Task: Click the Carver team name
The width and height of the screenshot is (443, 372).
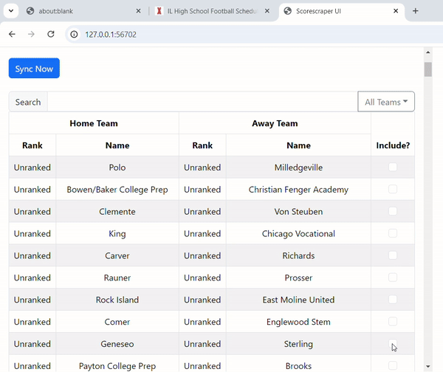Action: pos(117,255)
